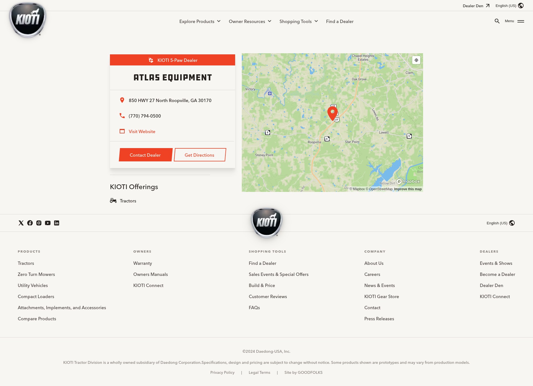The height and width of the screenshot is (386, 533).
Task: Open the Warranty footer link
Action: [142, 263]
